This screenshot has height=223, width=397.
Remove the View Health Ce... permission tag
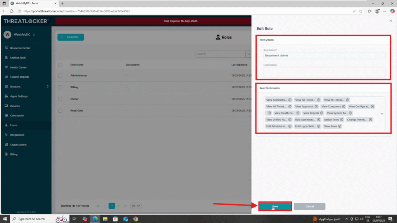point(298,113)
